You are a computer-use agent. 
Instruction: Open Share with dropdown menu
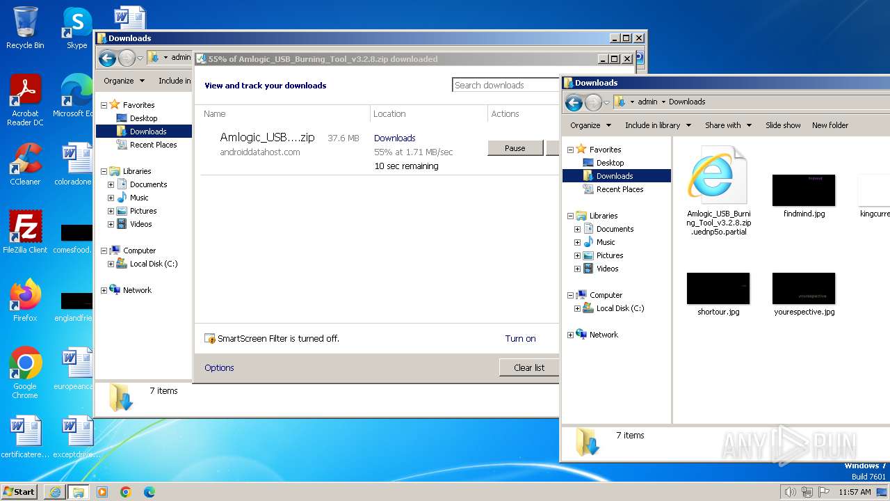pos(728,125)
